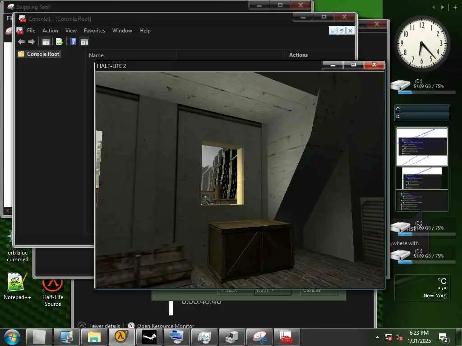Open Help via the blue question mark icon
Image resolution: width=462 pixels, height=346 pixels.
[74, 42]
